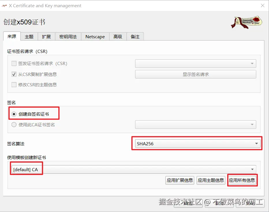
Task: Switch to the 主题 tab
Action: click(29, 37)
